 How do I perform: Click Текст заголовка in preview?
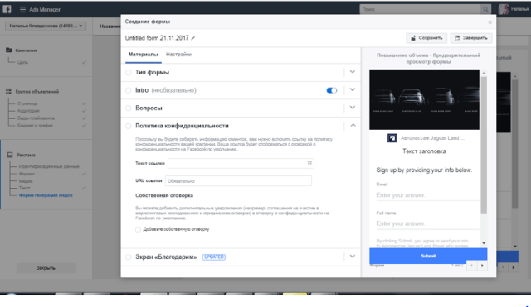(424, 151)
